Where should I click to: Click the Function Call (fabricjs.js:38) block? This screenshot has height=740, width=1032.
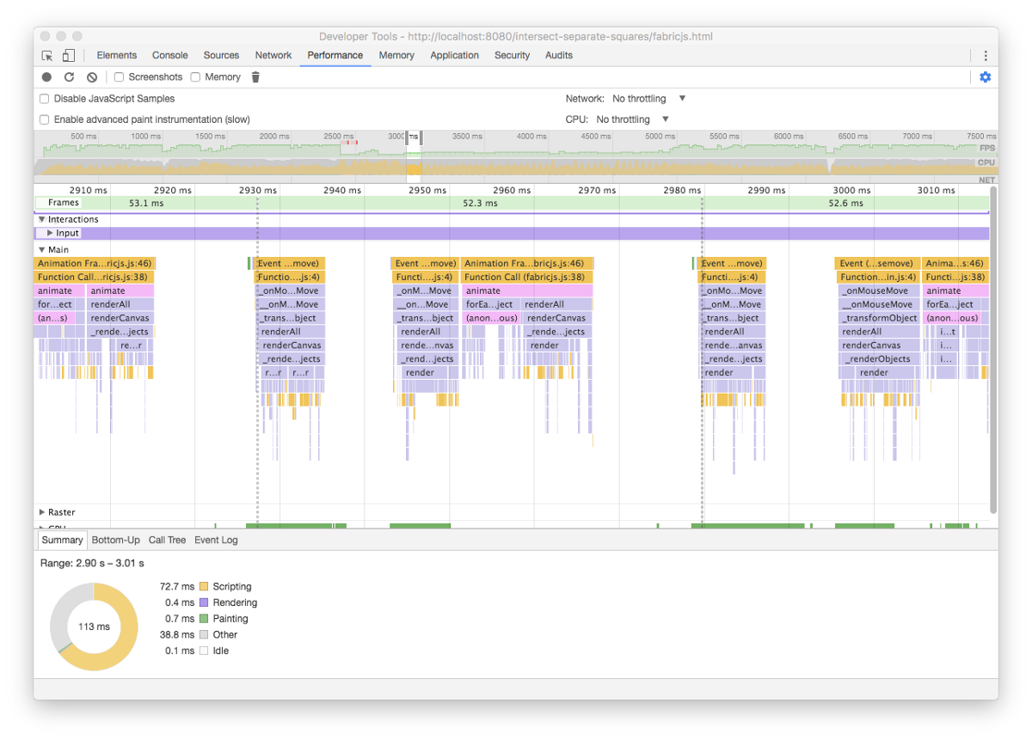(x=525, y=277)
